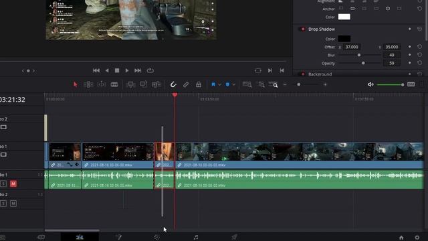Viewport: 428px width, 241px height.
Task: Click Detail Zoom icon
Action: tap(261, 84)
